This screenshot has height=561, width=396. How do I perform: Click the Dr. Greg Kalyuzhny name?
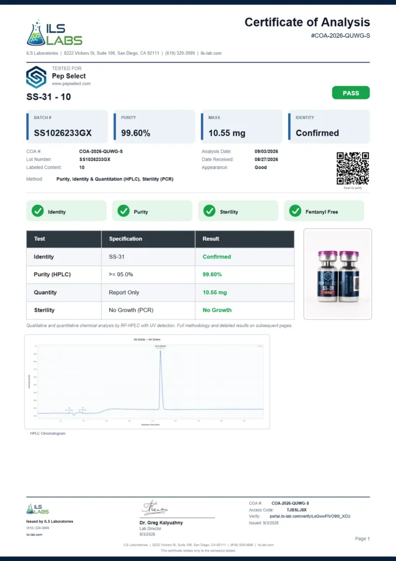161,523
